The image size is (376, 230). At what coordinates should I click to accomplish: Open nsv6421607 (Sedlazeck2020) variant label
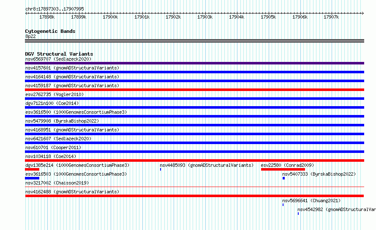tap(58, 139)
